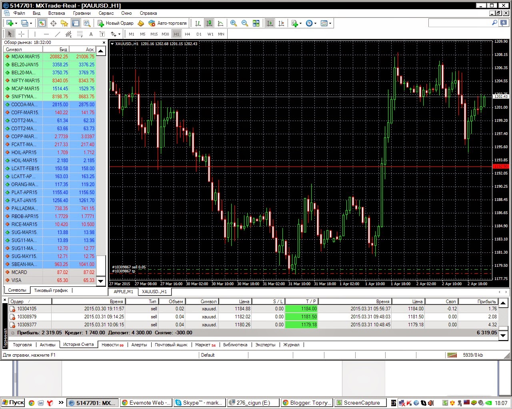Expand the profiles dropdown arrow
512x409 pixels.
click(31, 23)
